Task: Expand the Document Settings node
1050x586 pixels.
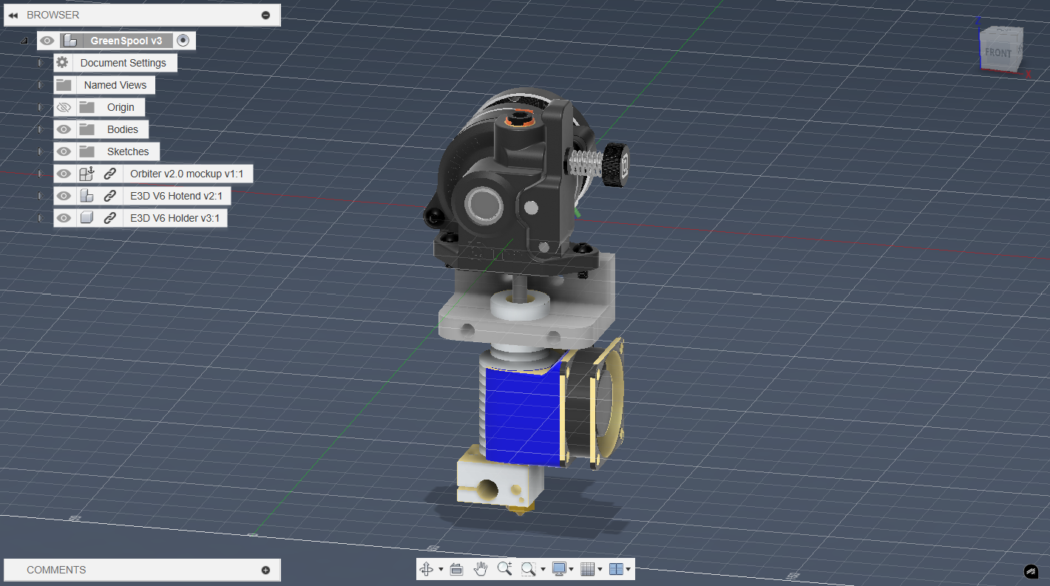Action: (x=40, y=63)
